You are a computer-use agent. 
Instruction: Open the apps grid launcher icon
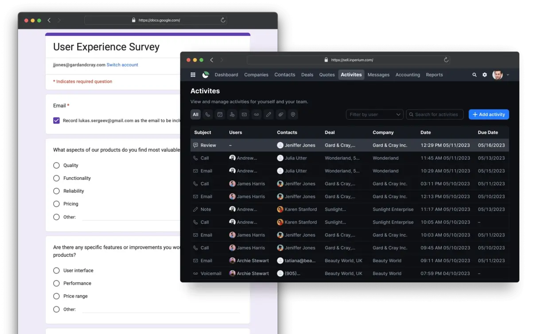(x=193, y=75)
